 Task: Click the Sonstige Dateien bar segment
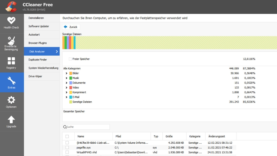[x=176, y=43]
